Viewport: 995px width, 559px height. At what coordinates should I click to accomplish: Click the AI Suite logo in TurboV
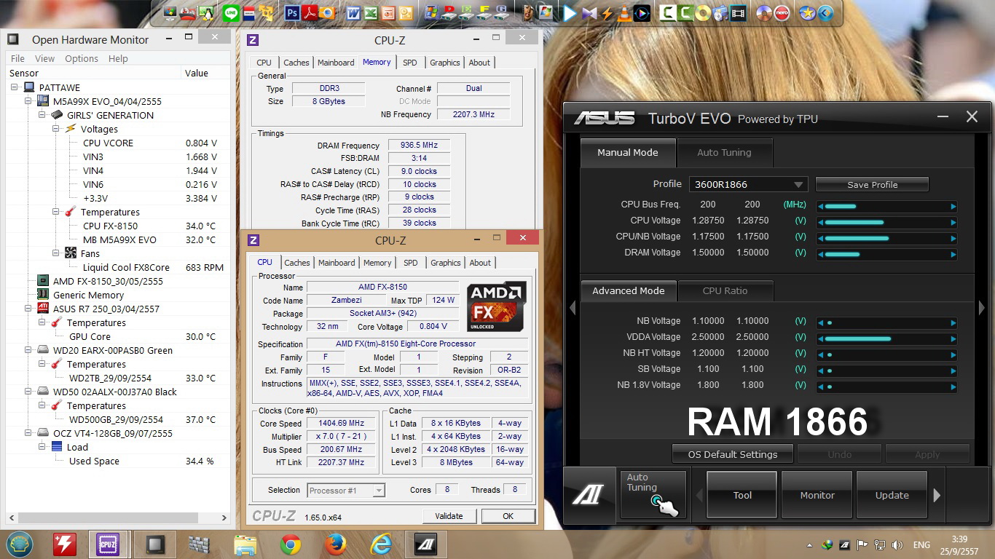(x=588, y=495)
